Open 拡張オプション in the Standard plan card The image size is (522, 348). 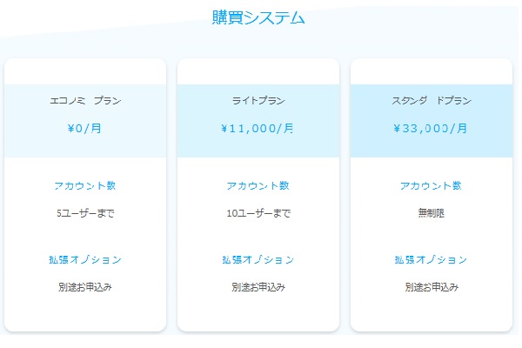pos(431,259)
